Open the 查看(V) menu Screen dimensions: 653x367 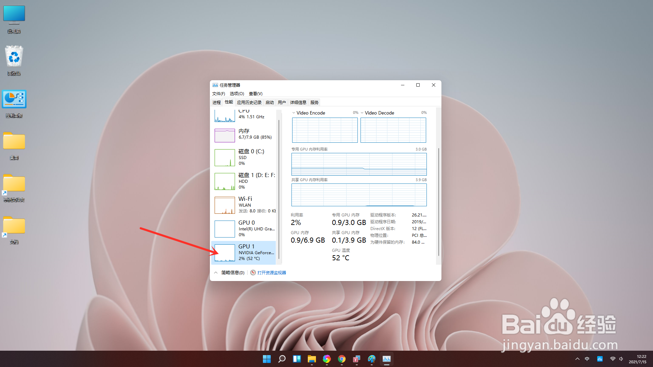pyautogui.click(x=255, y=94)
